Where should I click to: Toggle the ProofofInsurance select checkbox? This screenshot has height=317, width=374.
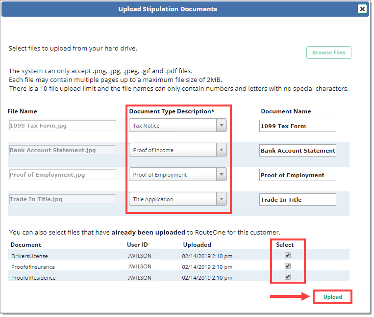[x=288, y=266]
